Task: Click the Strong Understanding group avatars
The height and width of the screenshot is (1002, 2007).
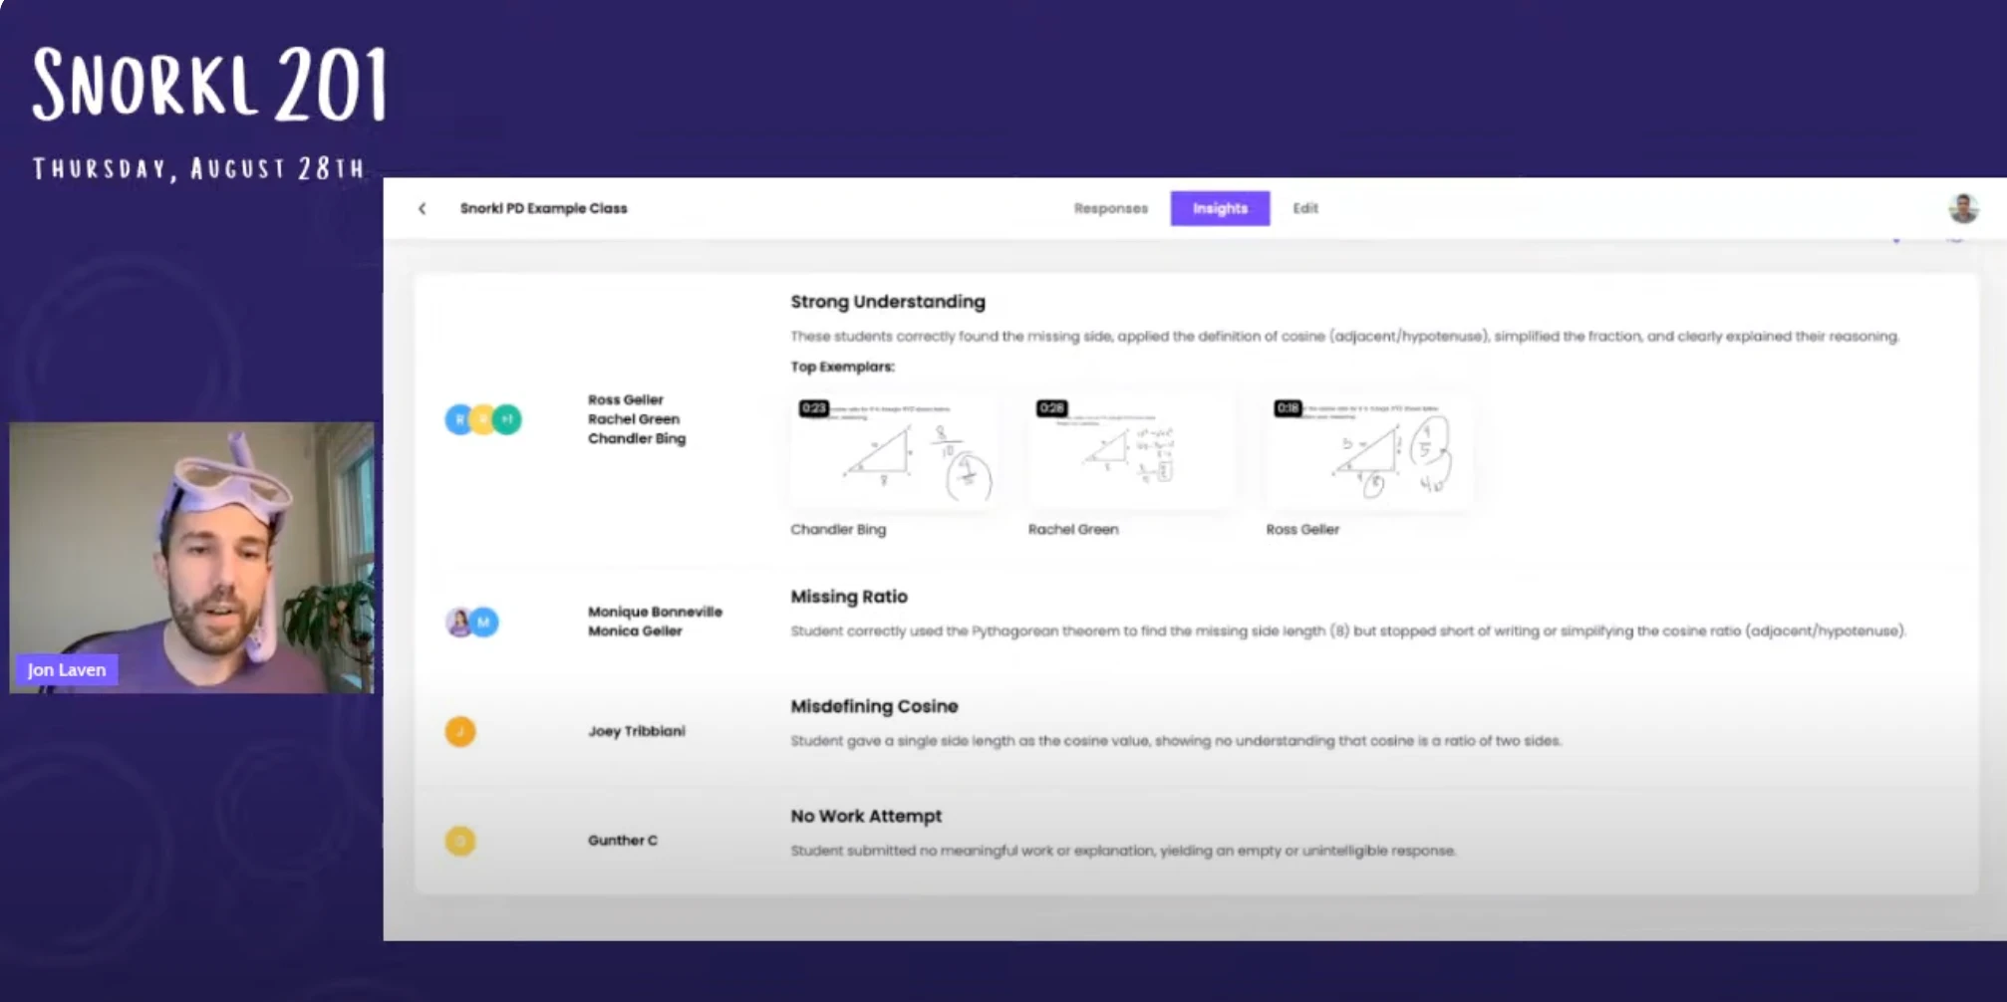Action: click(x=483, y=419)
